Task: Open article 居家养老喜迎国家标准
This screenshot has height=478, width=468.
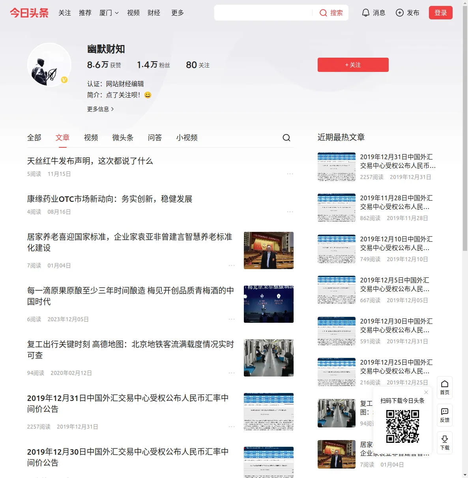Action: [x=130, y=242]
